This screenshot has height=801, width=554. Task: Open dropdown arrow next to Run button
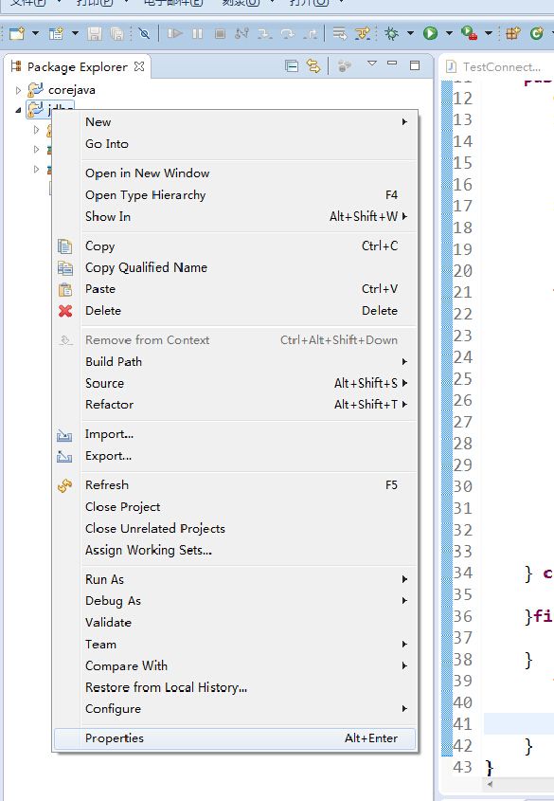449,34
